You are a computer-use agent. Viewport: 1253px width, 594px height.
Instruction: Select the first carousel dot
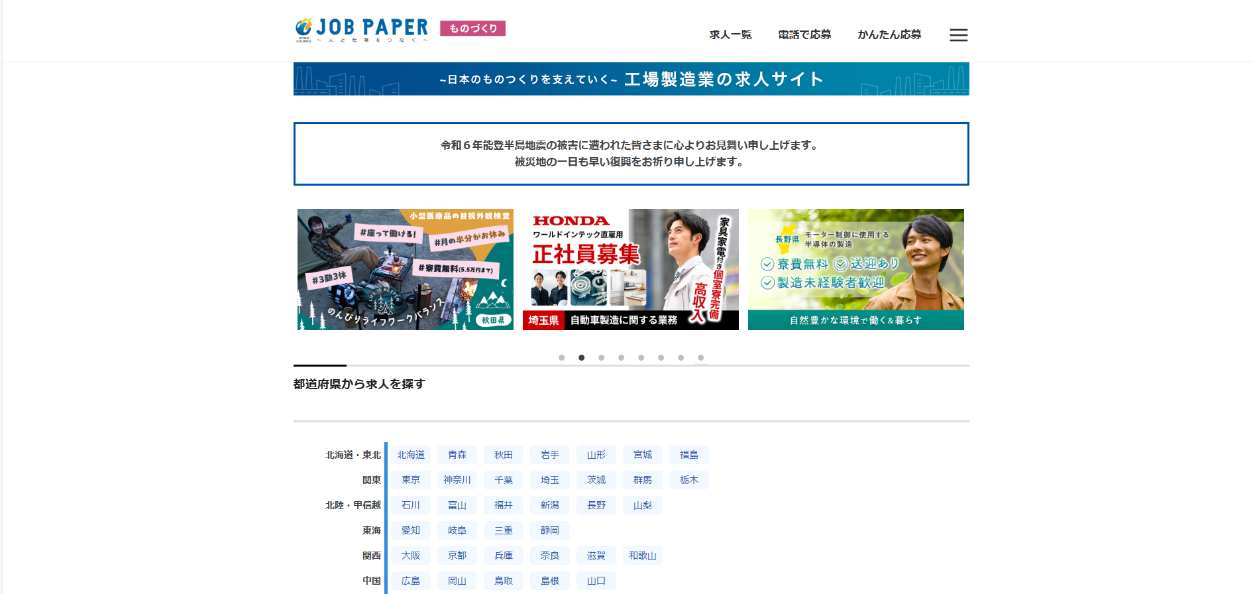pyautogui.click(x=562, y=358)
